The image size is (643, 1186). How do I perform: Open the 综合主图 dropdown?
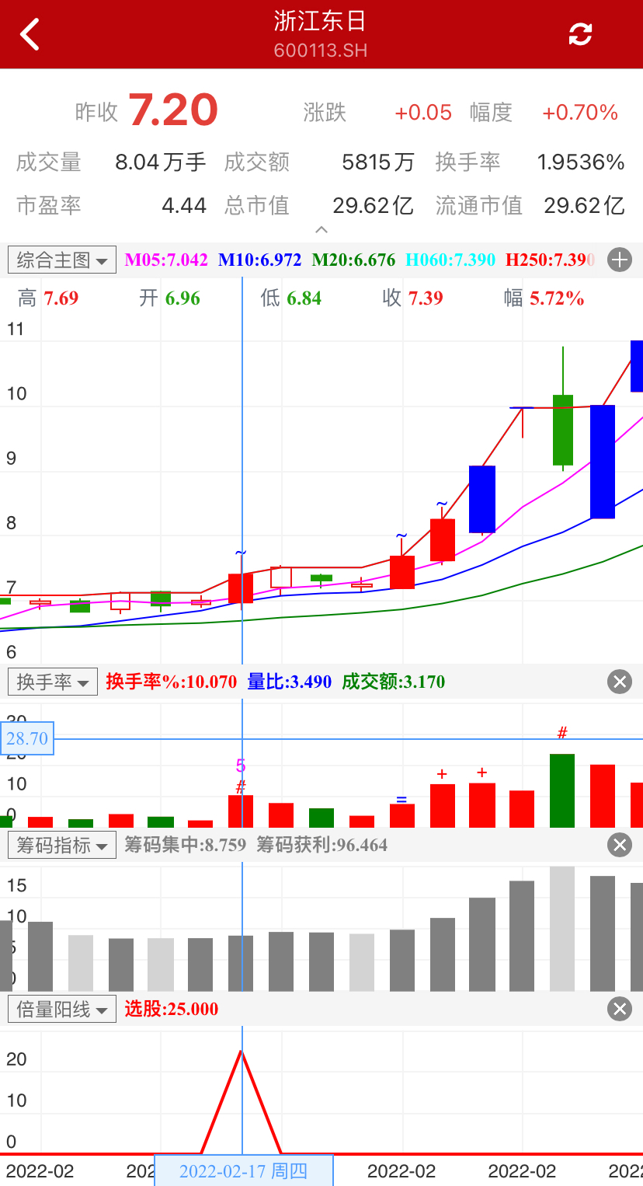pos(62,260)
